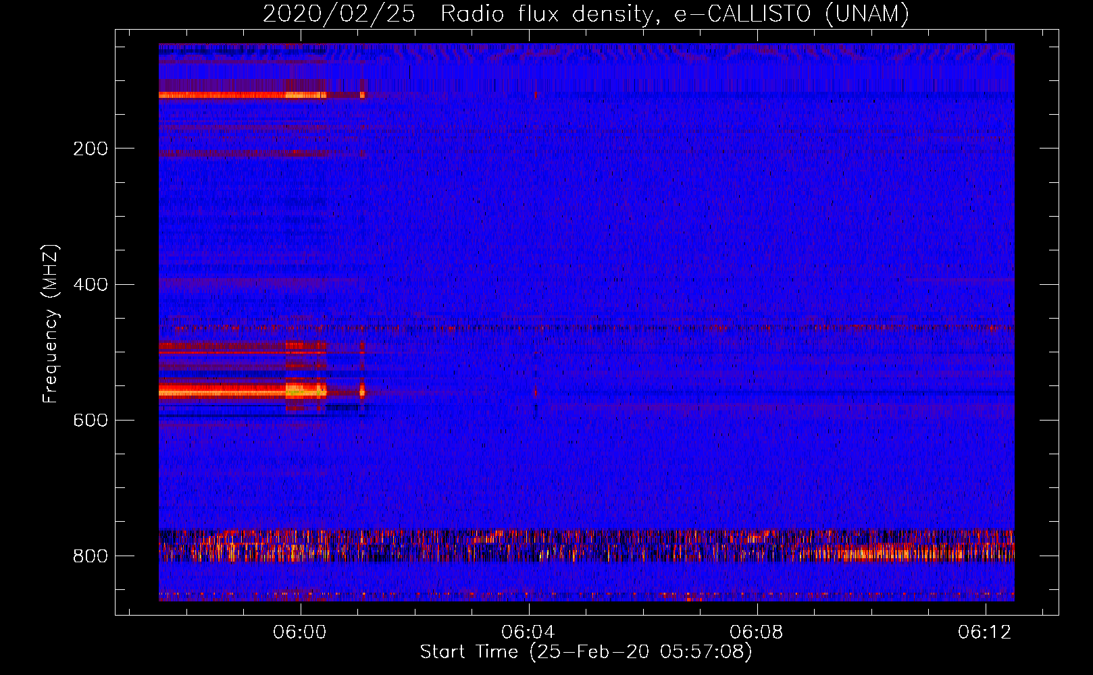Image resolution: width=1093 pixels, height=675 pixels.
Task: Click the "06:04" time tick label
Action: [x=529, y=632]
